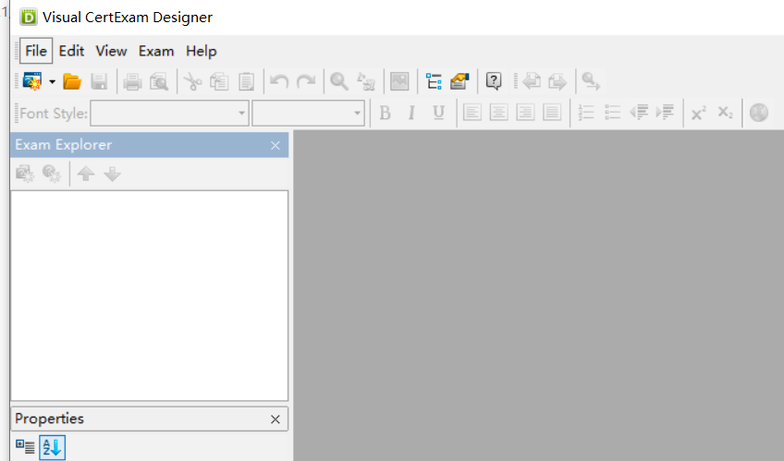Screen dimensions: 784x461
Task: Align text left
Action: (472, 113)
